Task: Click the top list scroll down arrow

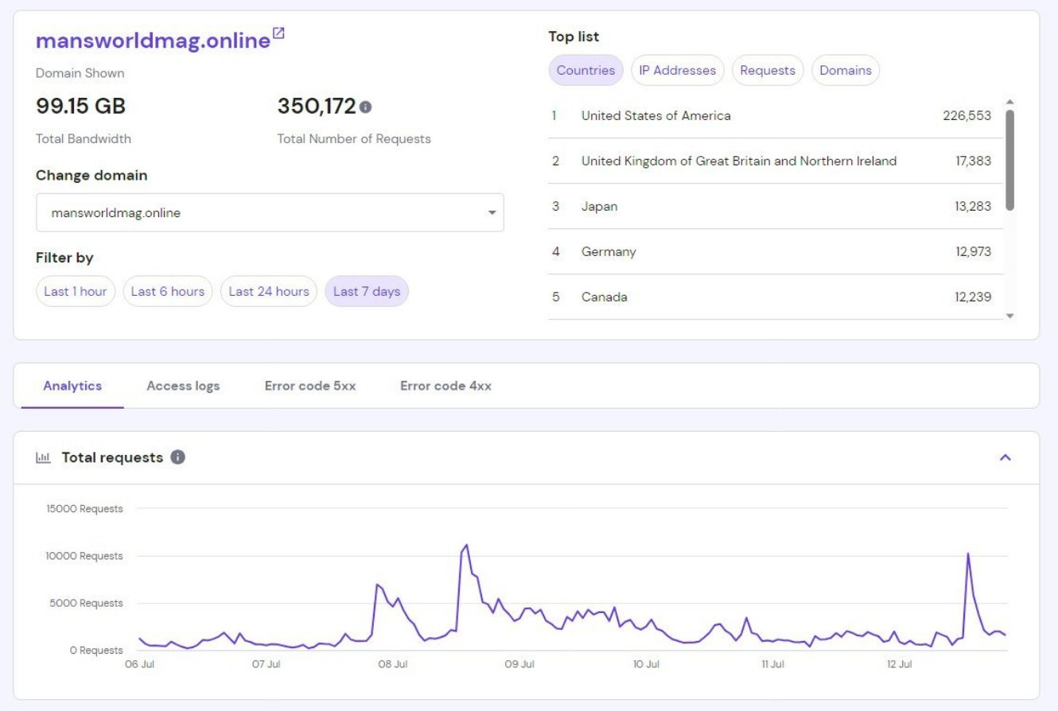Action: coord(1009,316)
